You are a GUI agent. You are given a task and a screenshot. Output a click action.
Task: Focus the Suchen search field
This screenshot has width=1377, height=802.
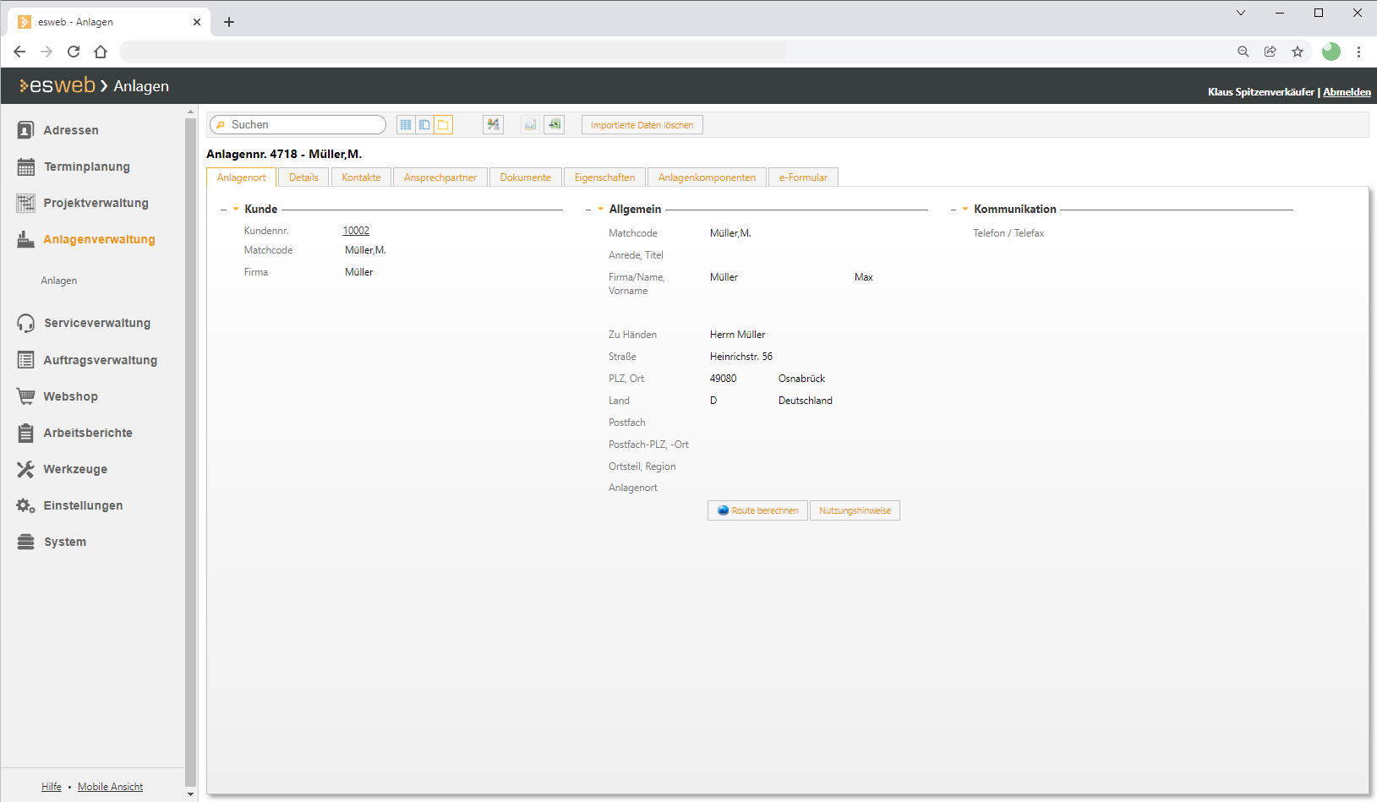(298, 125)
